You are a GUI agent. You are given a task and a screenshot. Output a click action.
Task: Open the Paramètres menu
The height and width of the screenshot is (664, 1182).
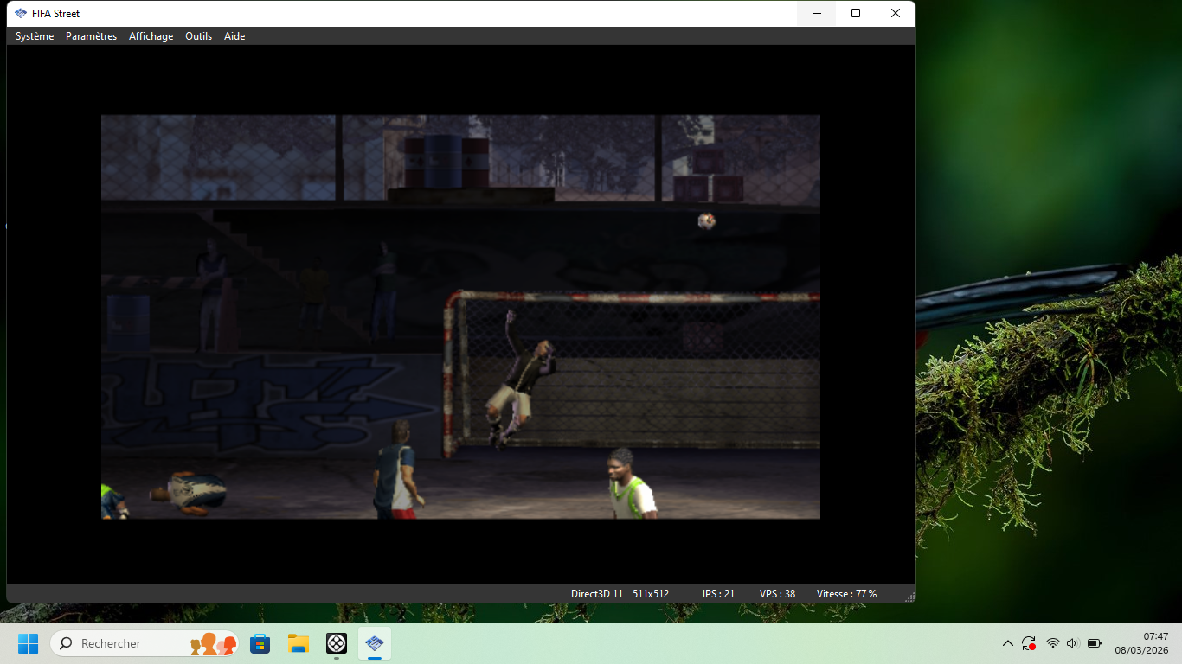click(x=91, y=36)
